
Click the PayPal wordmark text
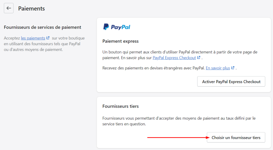[x=121, y=27]
